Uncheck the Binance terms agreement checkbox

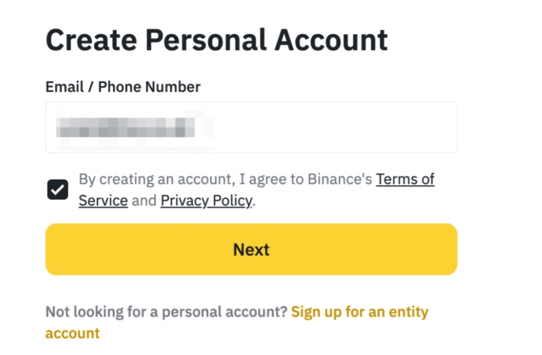pyautogui.click(x=57, y=190)
